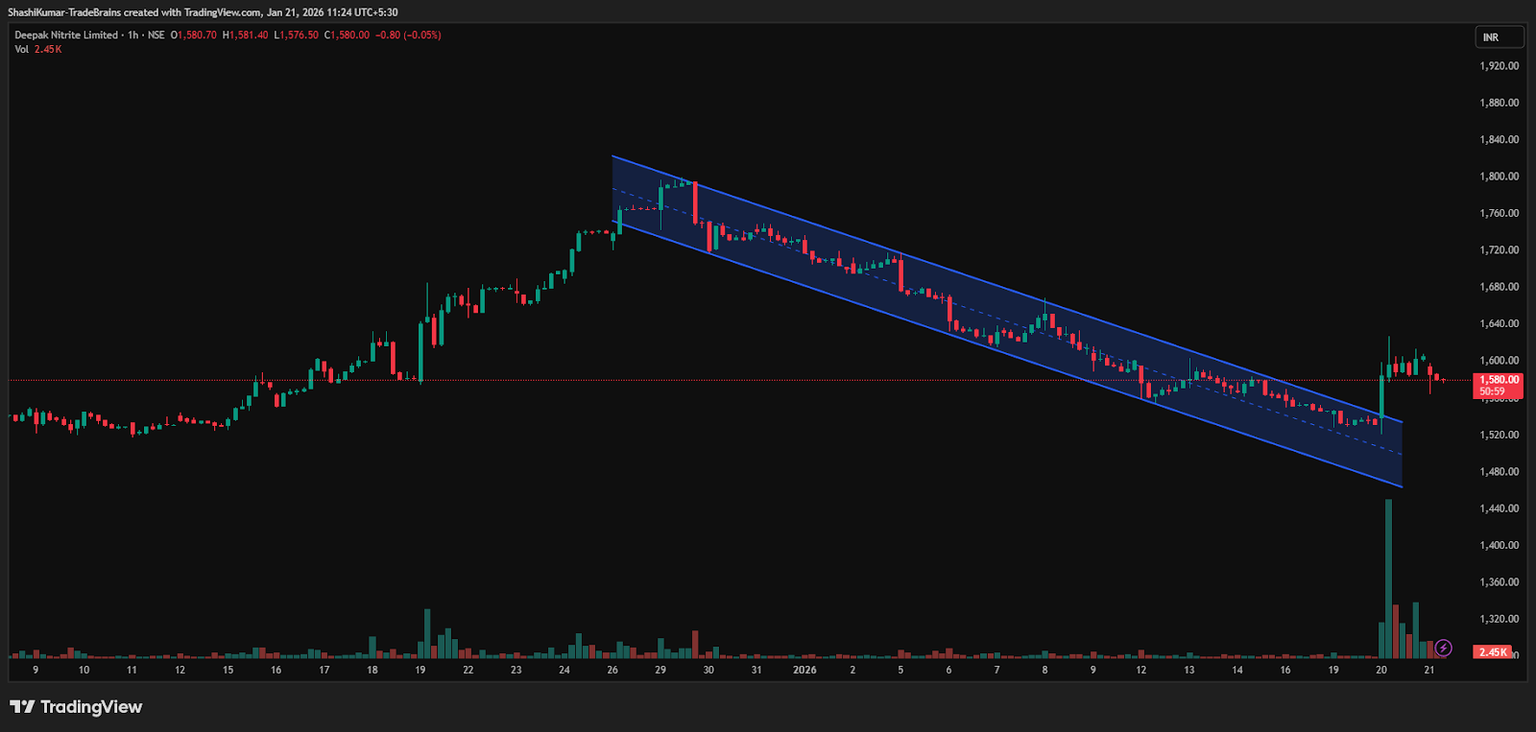This screenshot has width=1536, height=732.
Task: Click the TradingView logo
Action: coord(76,707)
